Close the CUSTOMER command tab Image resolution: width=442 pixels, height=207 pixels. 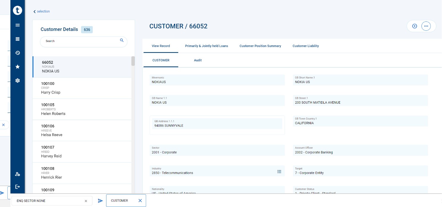[x=140, y=200]
